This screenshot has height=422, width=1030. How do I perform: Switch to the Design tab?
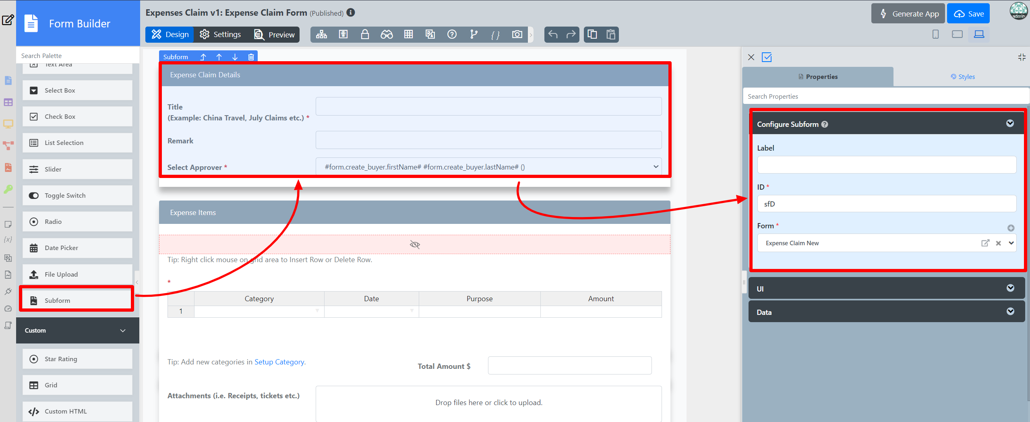coord(170,35)
